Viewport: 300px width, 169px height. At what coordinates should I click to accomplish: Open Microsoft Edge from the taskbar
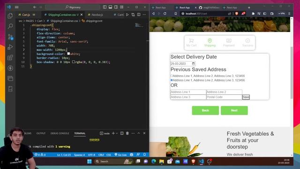click(154, 161)
